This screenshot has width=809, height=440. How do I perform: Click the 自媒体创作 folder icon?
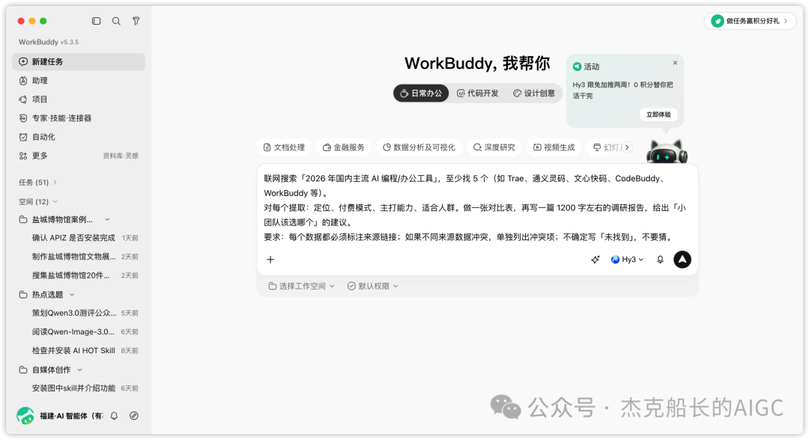[23, 370]
